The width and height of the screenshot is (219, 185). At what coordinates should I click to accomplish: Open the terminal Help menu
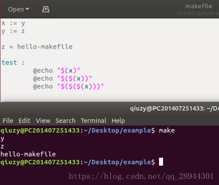point(118,121)
